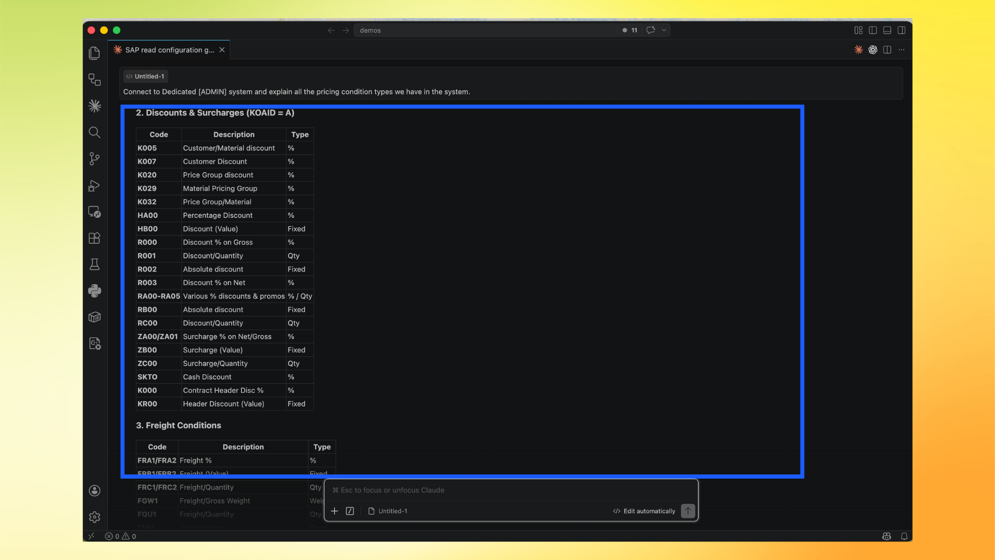Close the SAP read configuration tab
Screen dimensions: 995x560
(222, 50)
